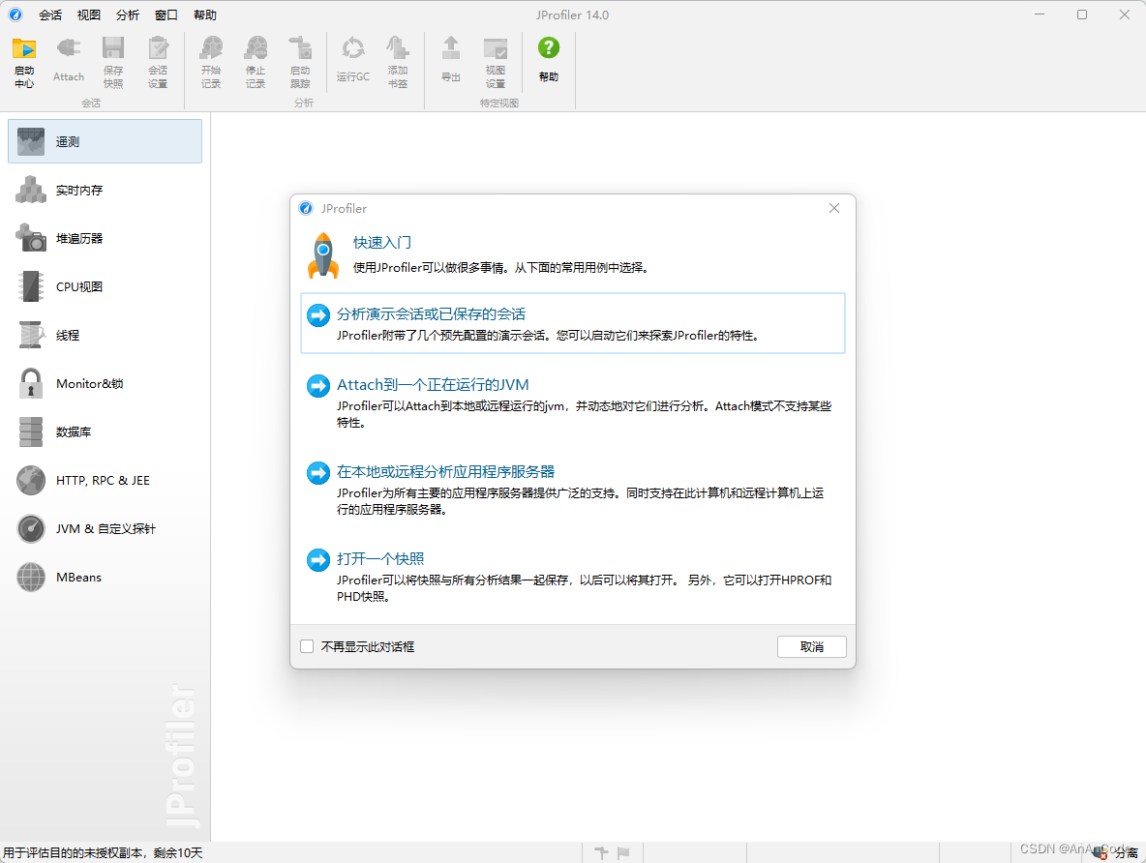The image size is (1146, 863).
Task: Open the 会话 menu
Action: tap(50, 15)
